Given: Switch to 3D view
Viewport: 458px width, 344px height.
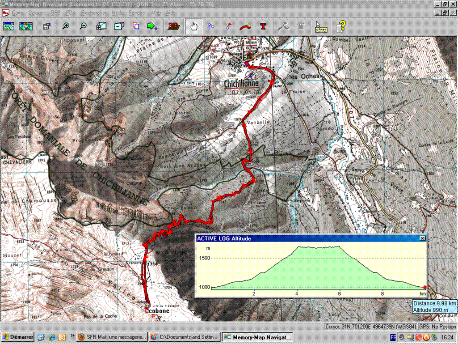Looking at the screenshot, I should click(x=173, y=26).
